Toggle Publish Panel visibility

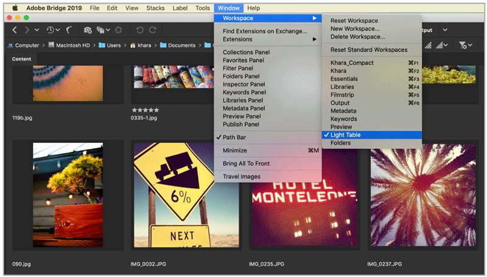[x=268, y=125]
